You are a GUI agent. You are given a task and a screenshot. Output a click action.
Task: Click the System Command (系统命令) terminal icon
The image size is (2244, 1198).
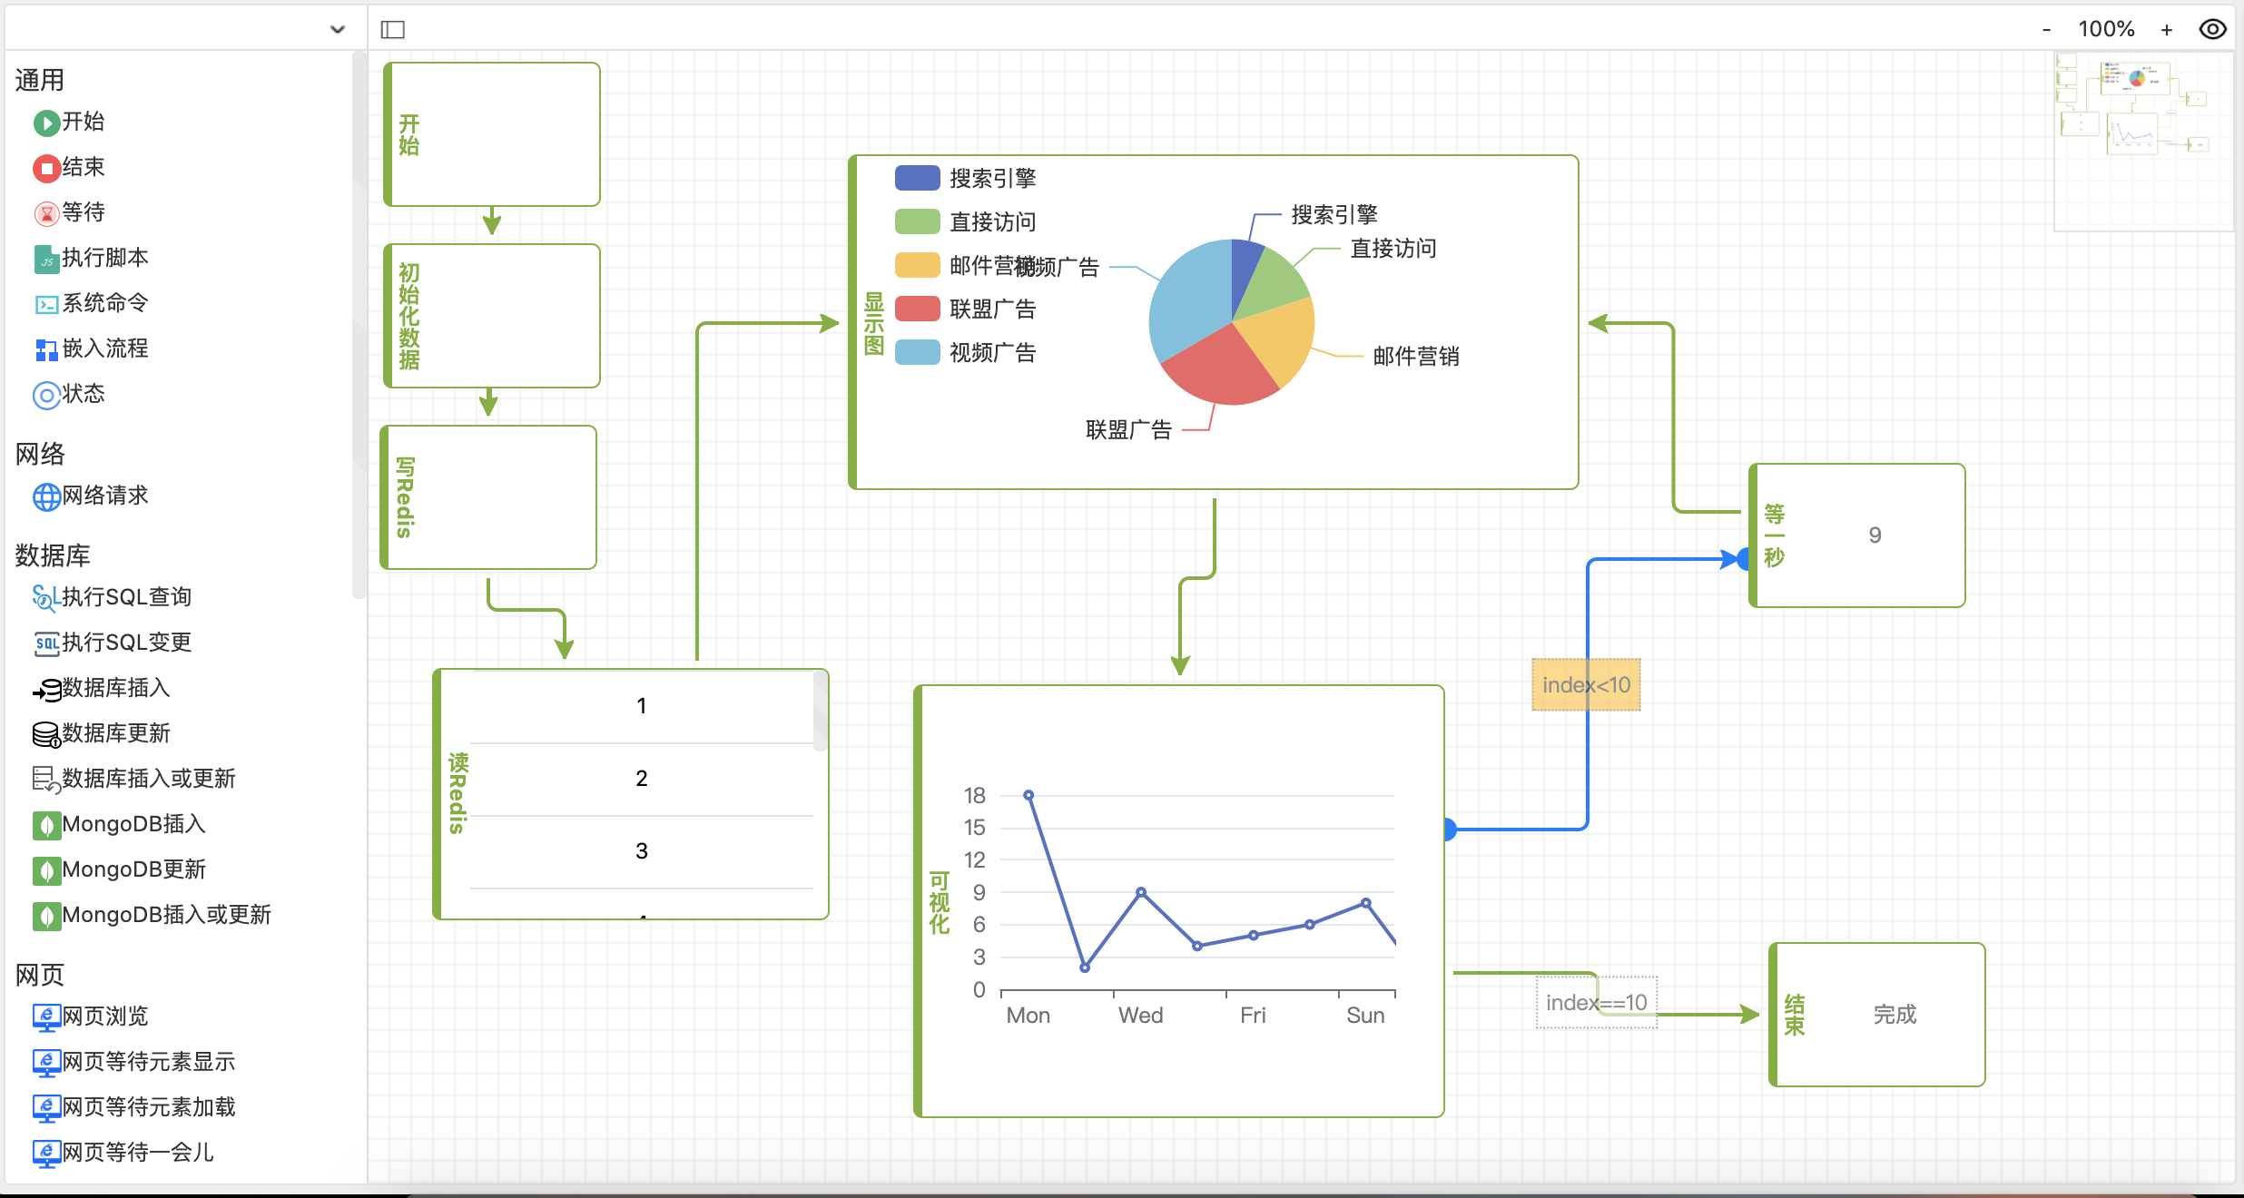tap(46, 305)
